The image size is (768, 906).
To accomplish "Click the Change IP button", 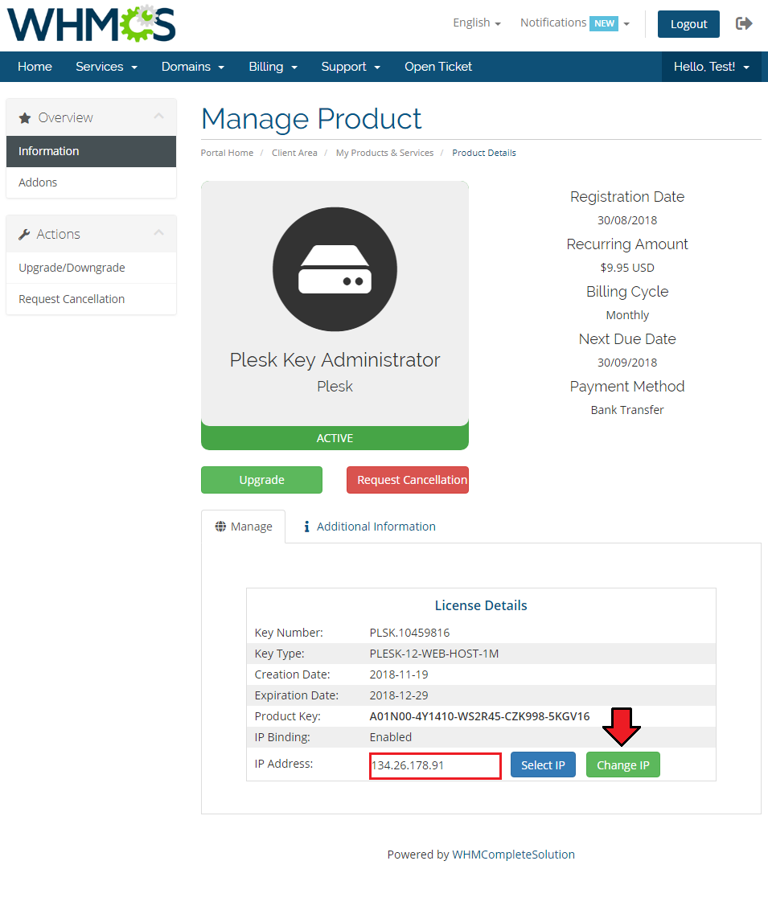I will pyautogui.click(x=623, y=765).
